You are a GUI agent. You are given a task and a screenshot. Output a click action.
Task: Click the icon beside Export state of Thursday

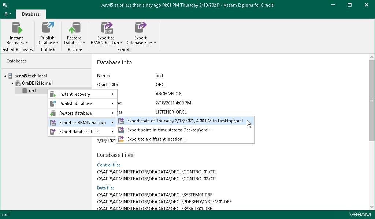coord(121,121)
